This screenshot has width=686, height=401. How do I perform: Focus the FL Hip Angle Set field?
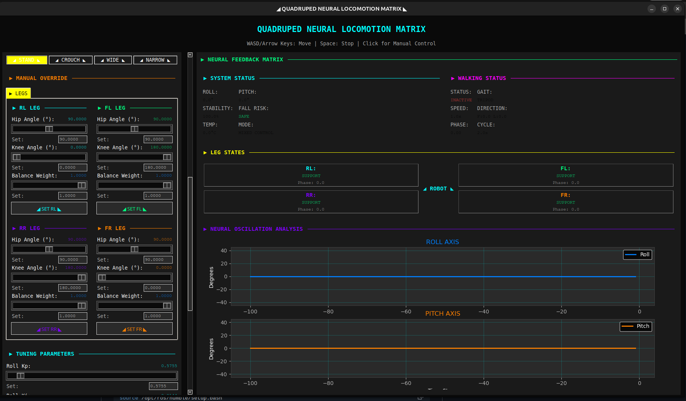[158, 139]
